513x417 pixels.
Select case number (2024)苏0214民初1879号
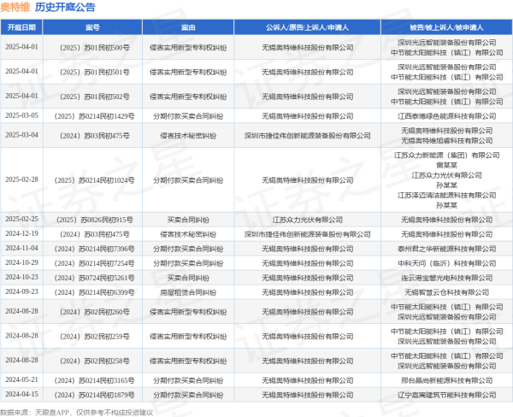tap(94, 395)
